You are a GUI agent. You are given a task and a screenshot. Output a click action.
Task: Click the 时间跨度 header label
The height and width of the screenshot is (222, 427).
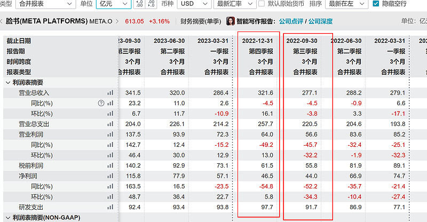19,61
